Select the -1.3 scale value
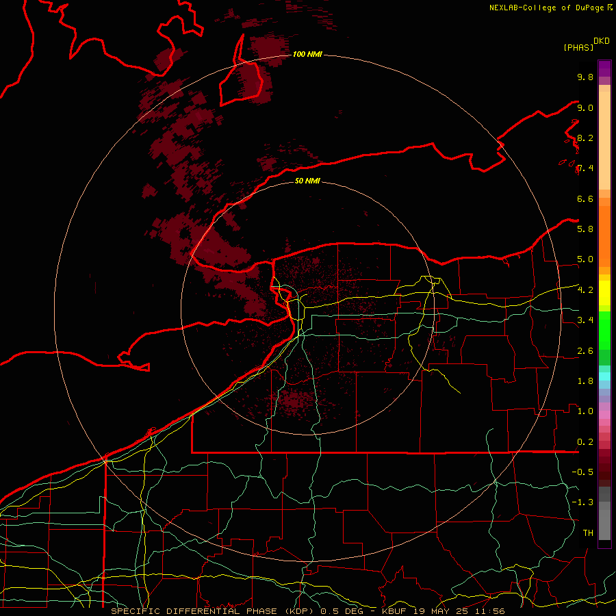 pos(582,502)
